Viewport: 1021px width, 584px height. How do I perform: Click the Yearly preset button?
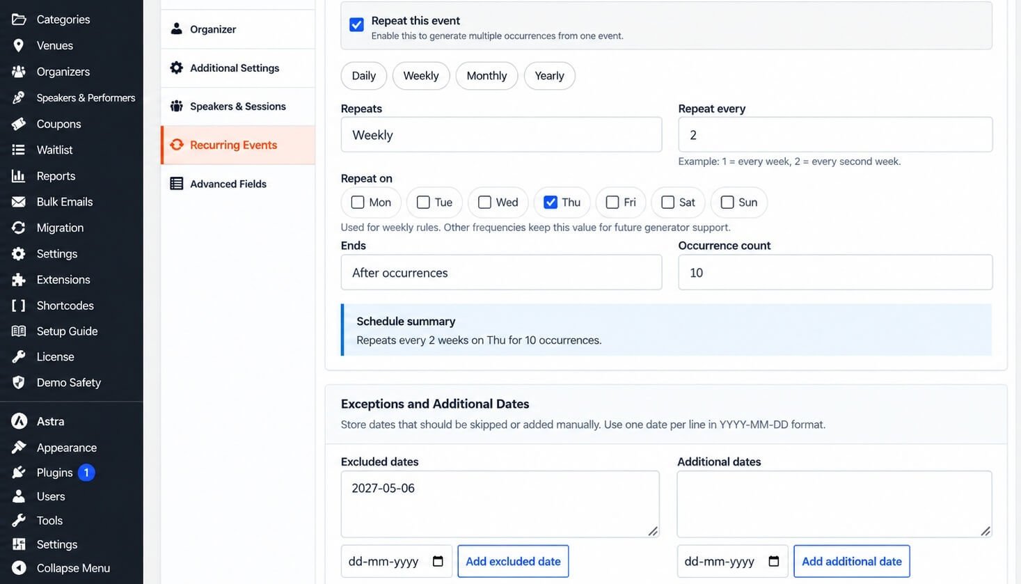[549, 76]
